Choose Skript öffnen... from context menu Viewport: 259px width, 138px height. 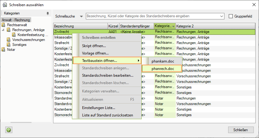point(94,46)
